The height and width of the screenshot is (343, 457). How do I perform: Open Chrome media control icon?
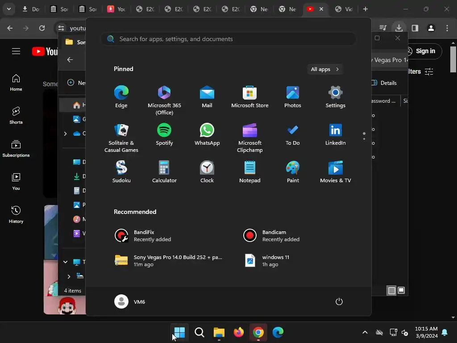click(383, 28)
